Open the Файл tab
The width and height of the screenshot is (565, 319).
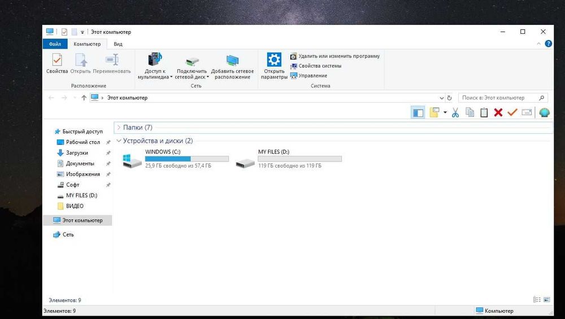(x=55, y=44)
